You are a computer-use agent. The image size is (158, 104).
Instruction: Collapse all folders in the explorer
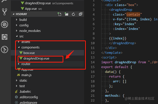point(81,14)
